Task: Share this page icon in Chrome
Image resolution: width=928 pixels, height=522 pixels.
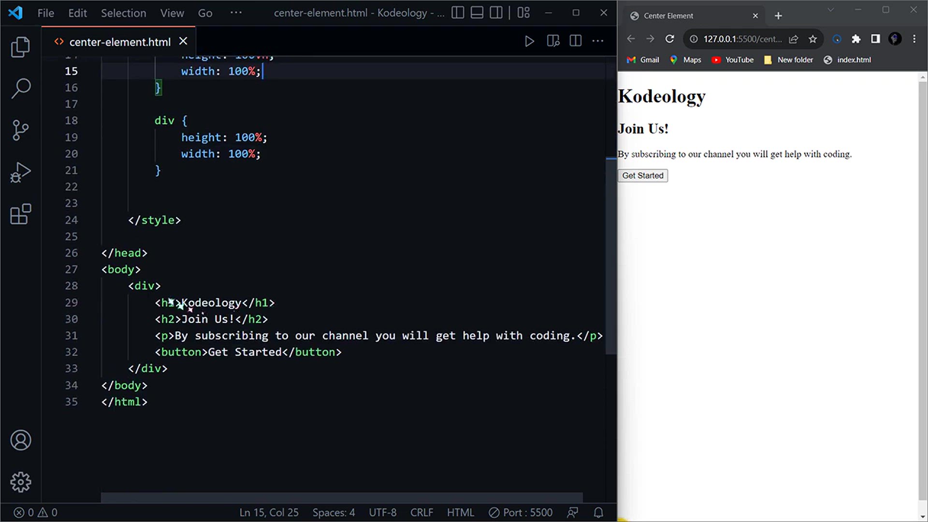Action: (x=793, y=39)
